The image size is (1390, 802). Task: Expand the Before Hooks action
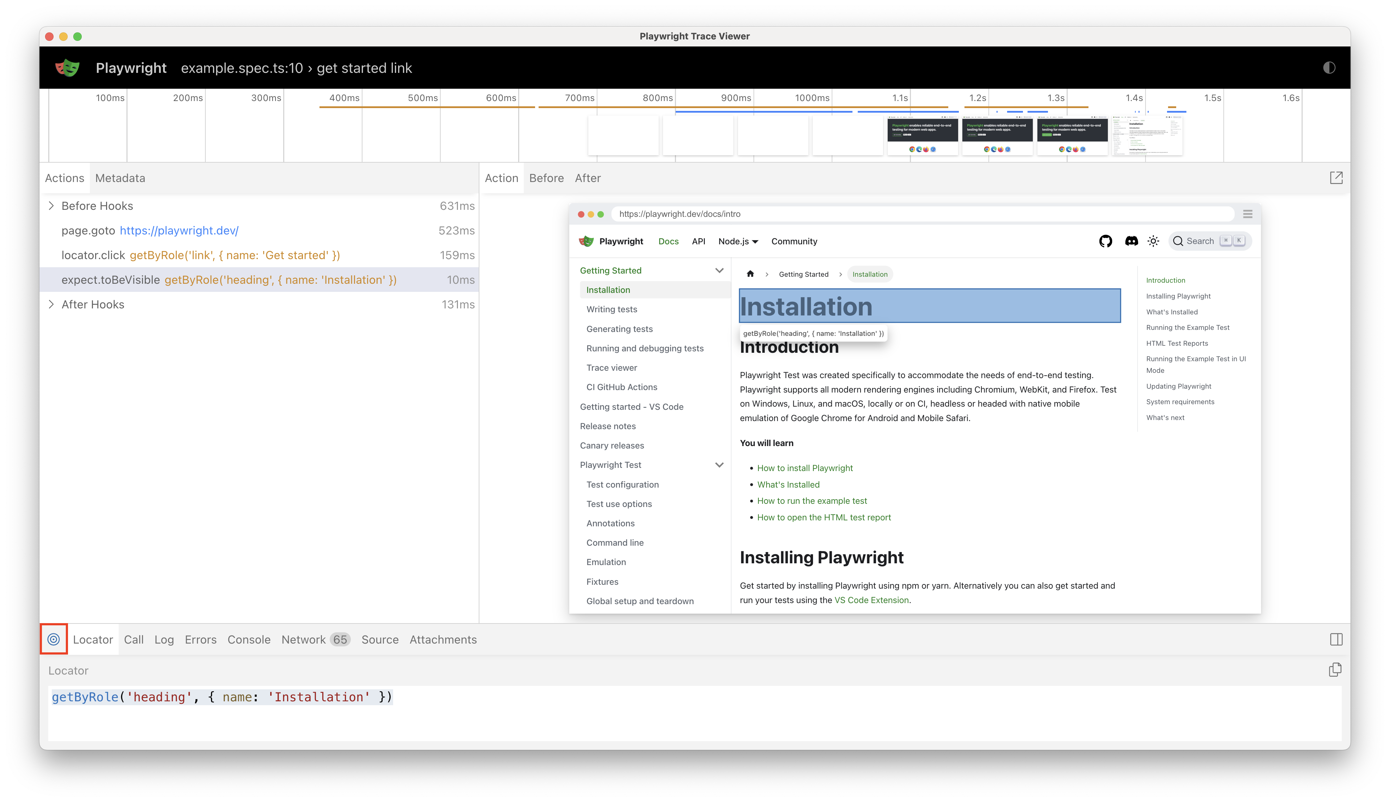(x=51, y=206)
